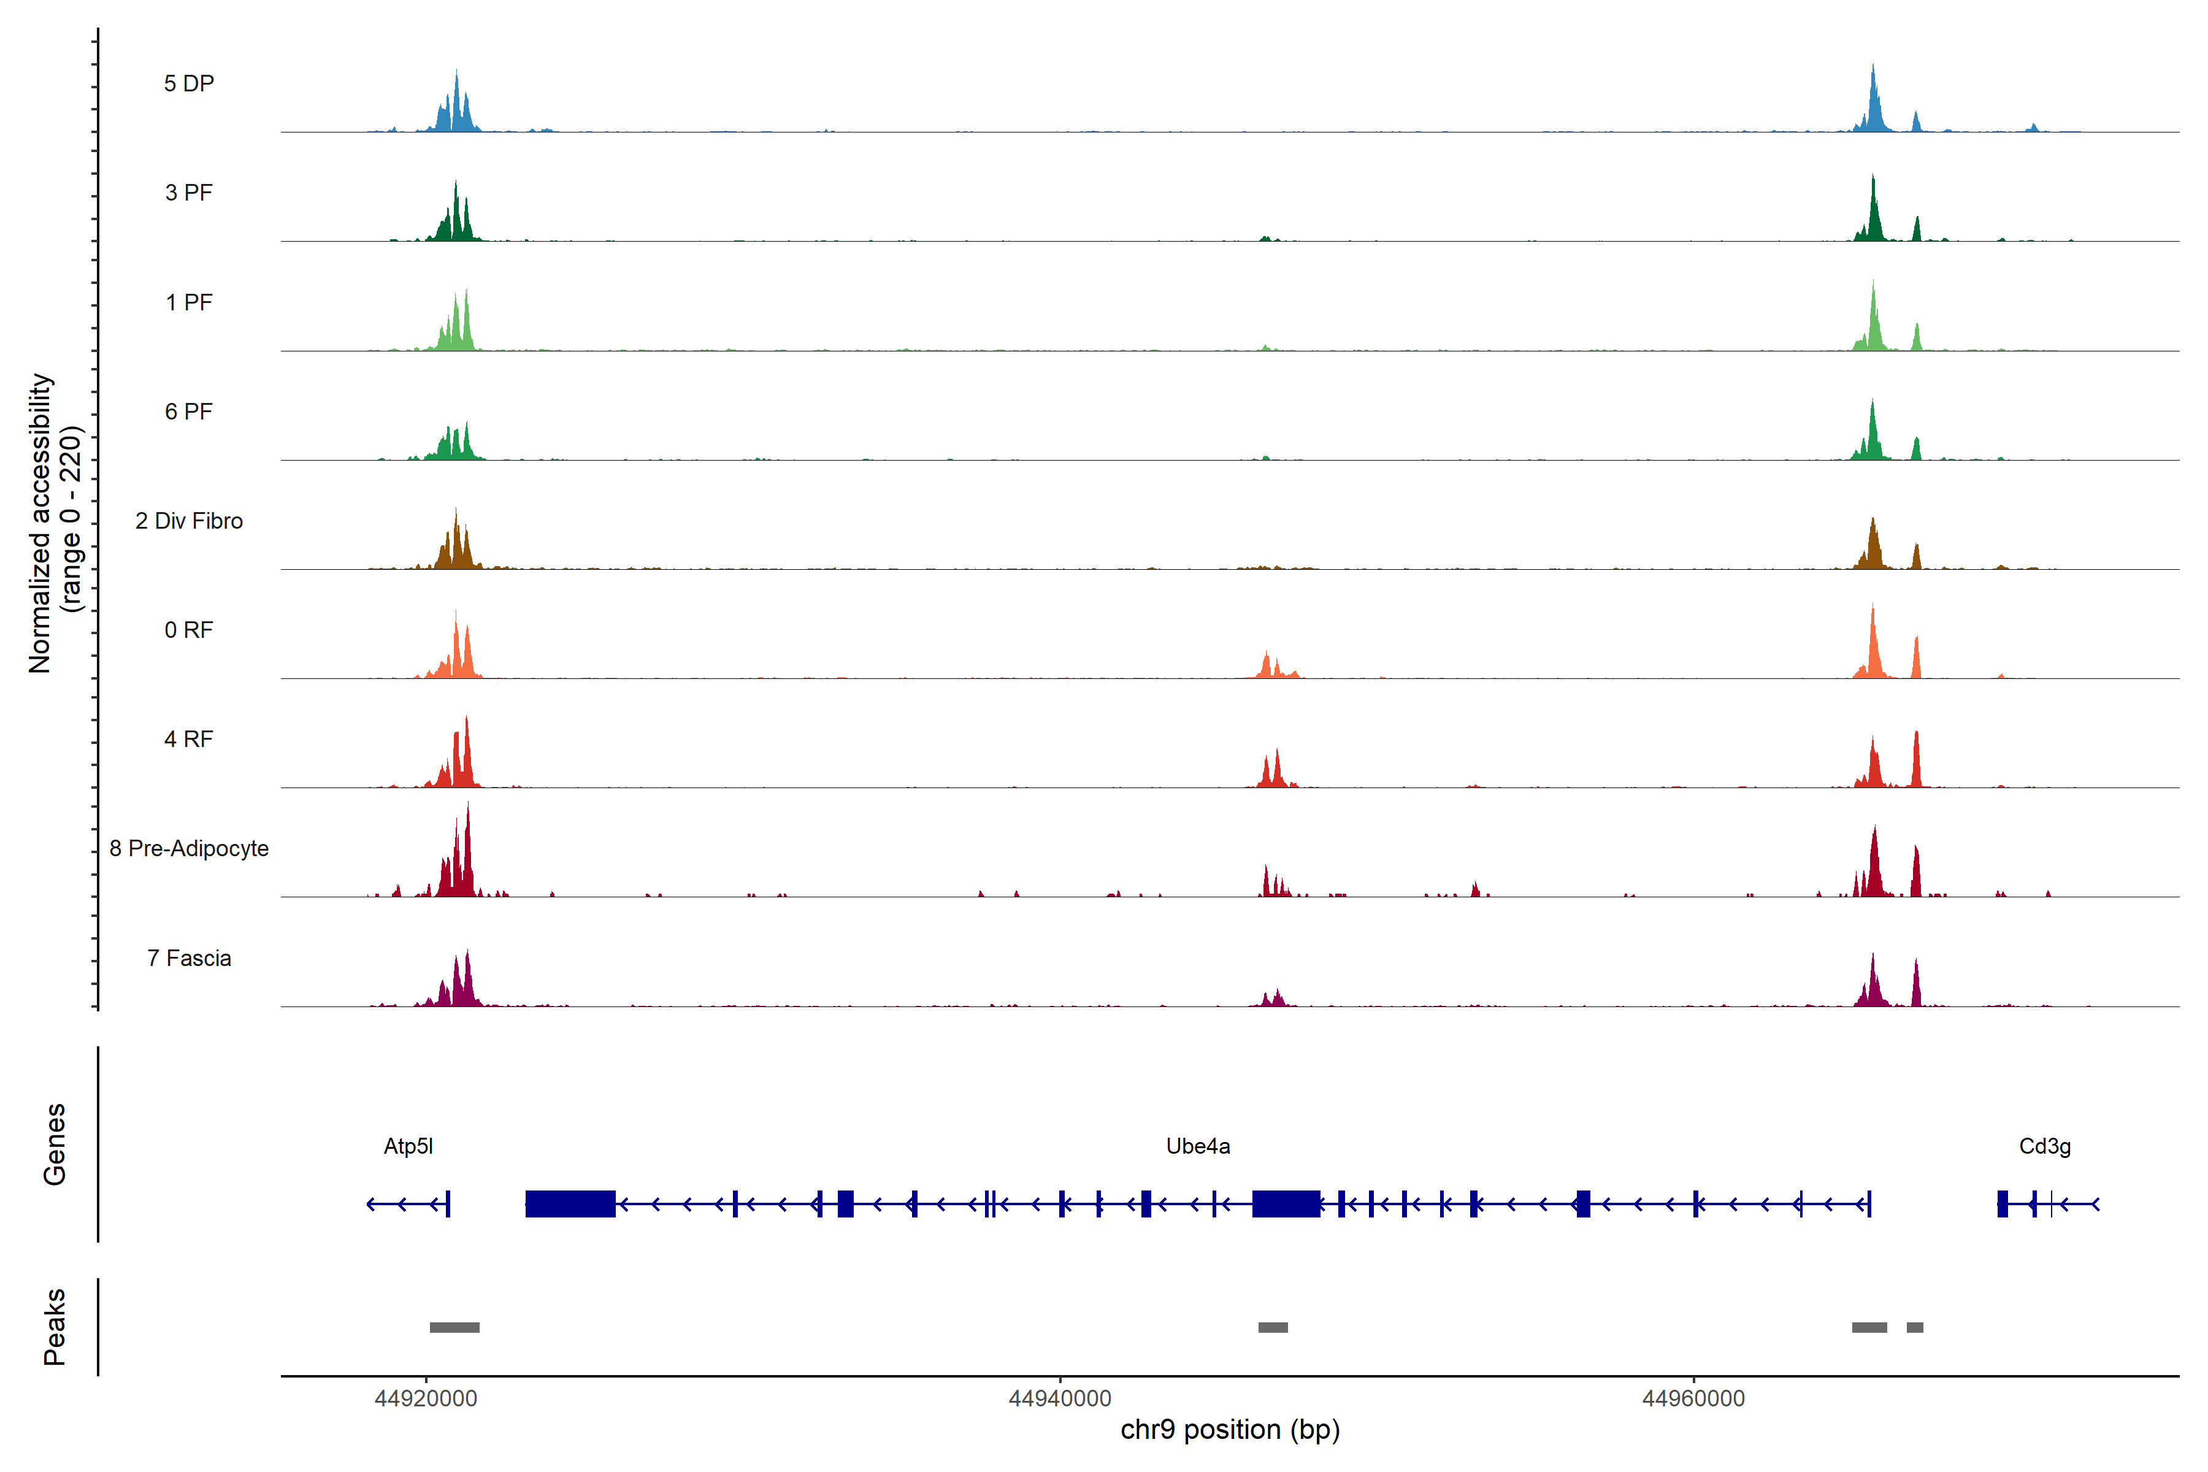Click the 7 Fascia track label
Image resolution: width=2208 pixels, height=1472 pixels.
tap(189, 957)
